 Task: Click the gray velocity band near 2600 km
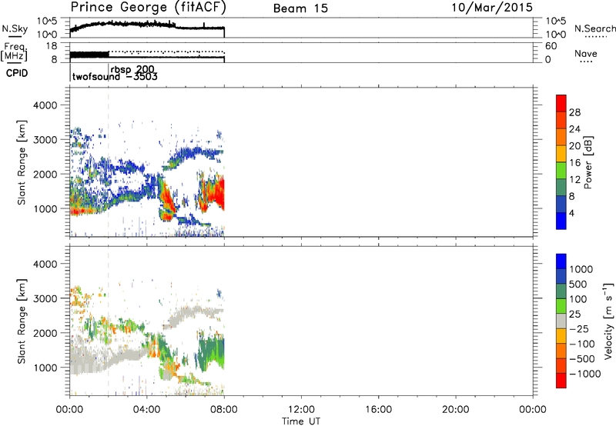click(196, 313)
